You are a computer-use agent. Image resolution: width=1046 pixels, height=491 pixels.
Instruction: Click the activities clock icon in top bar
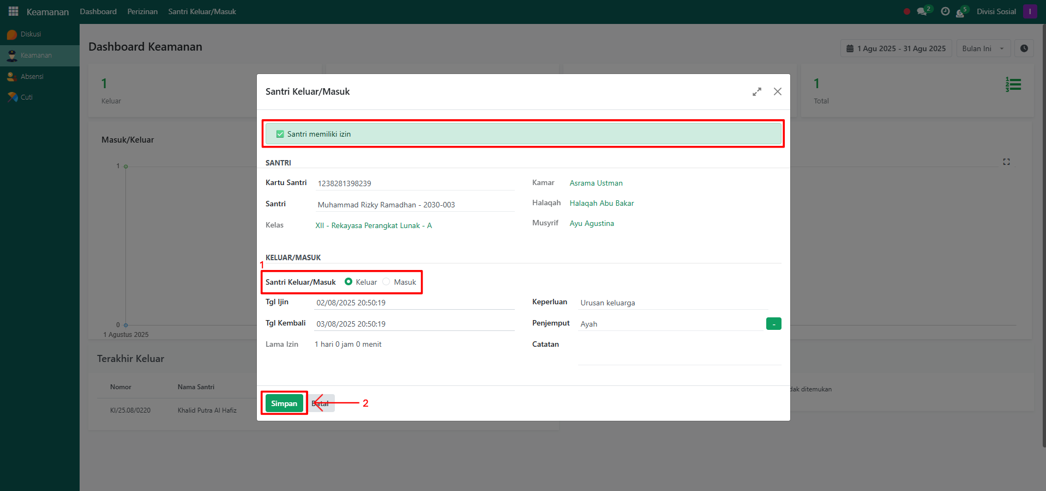pyautogui.click(x=945, y=11)
